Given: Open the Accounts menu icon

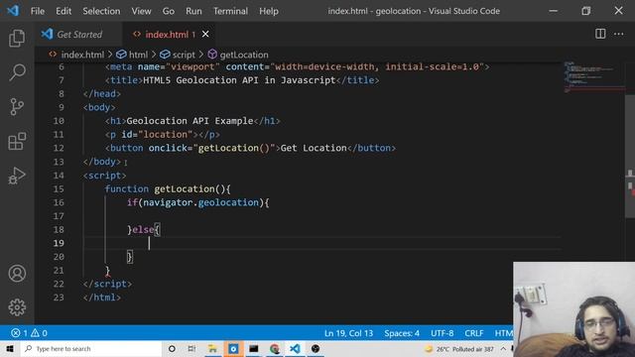Looking at the screenshot, I should (17, 274).
